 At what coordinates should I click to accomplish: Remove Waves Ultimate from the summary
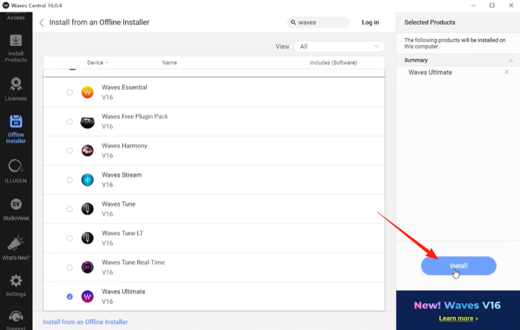pyautogui.click(x=506, y=72)
